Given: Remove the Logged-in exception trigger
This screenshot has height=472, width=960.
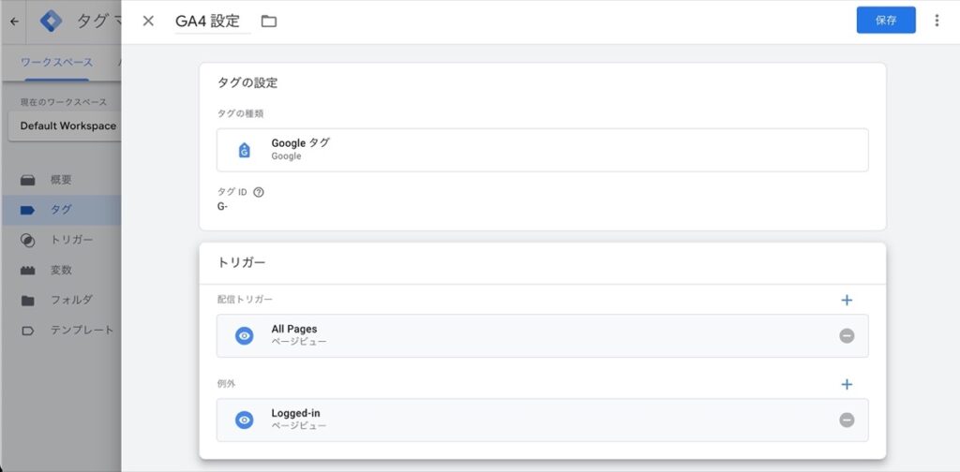Looking at the screenshot, I should click(x=847, y=420).
